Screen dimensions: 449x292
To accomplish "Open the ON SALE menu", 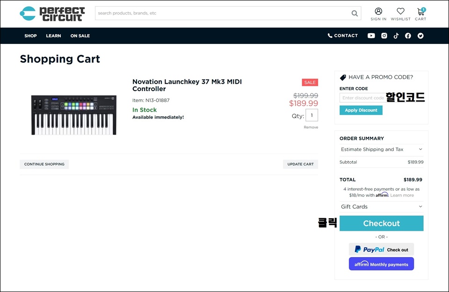I will [80, 36].
